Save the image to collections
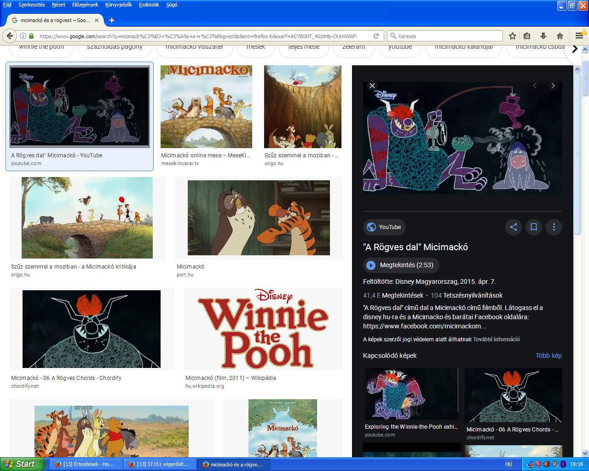Screen dimensions: 589x471 pos(534,227)
